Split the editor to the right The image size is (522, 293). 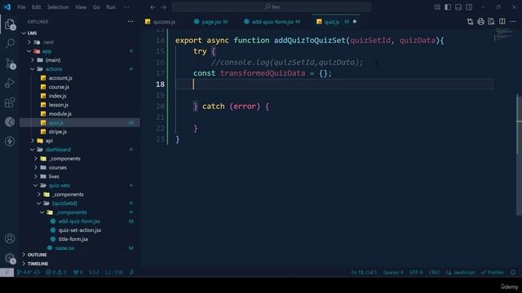[502, 22]
